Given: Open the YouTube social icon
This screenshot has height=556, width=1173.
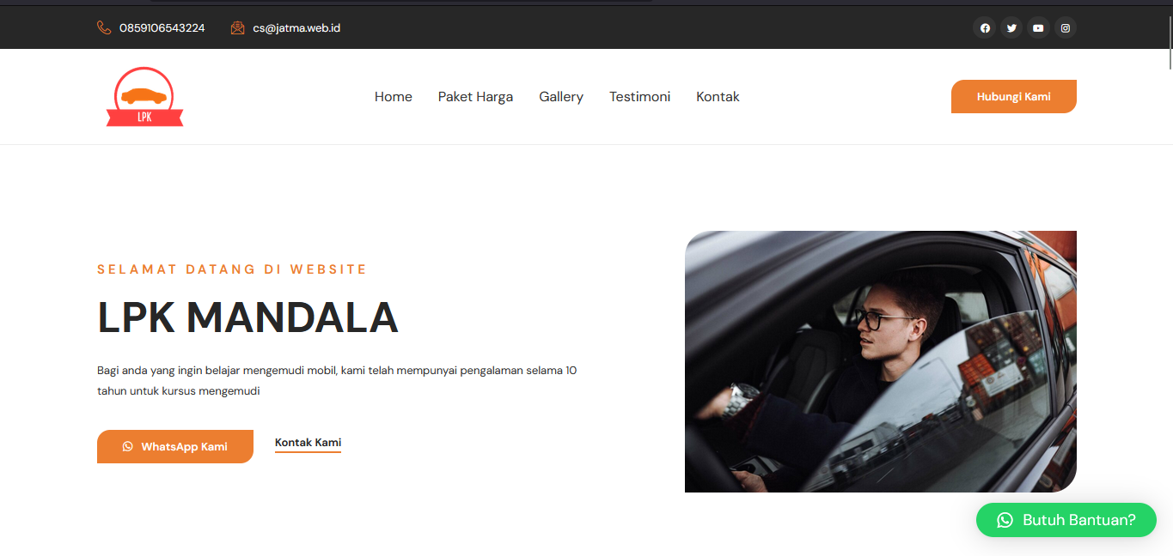Looking at the screenshot, I should [1038, 28].
